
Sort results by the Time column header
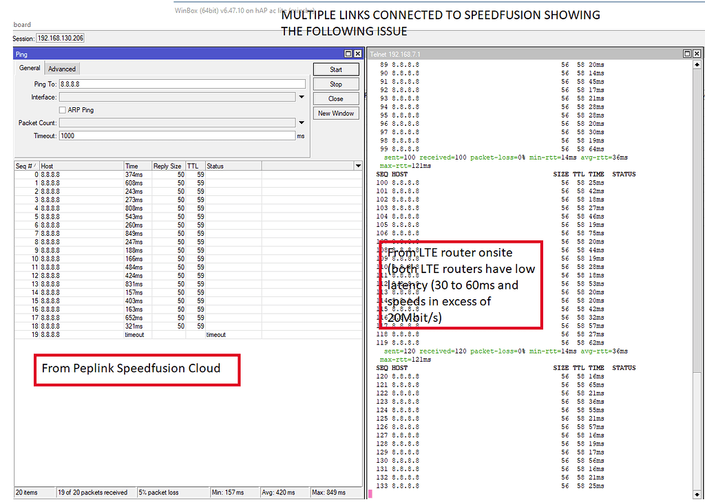tap(136, 165)
